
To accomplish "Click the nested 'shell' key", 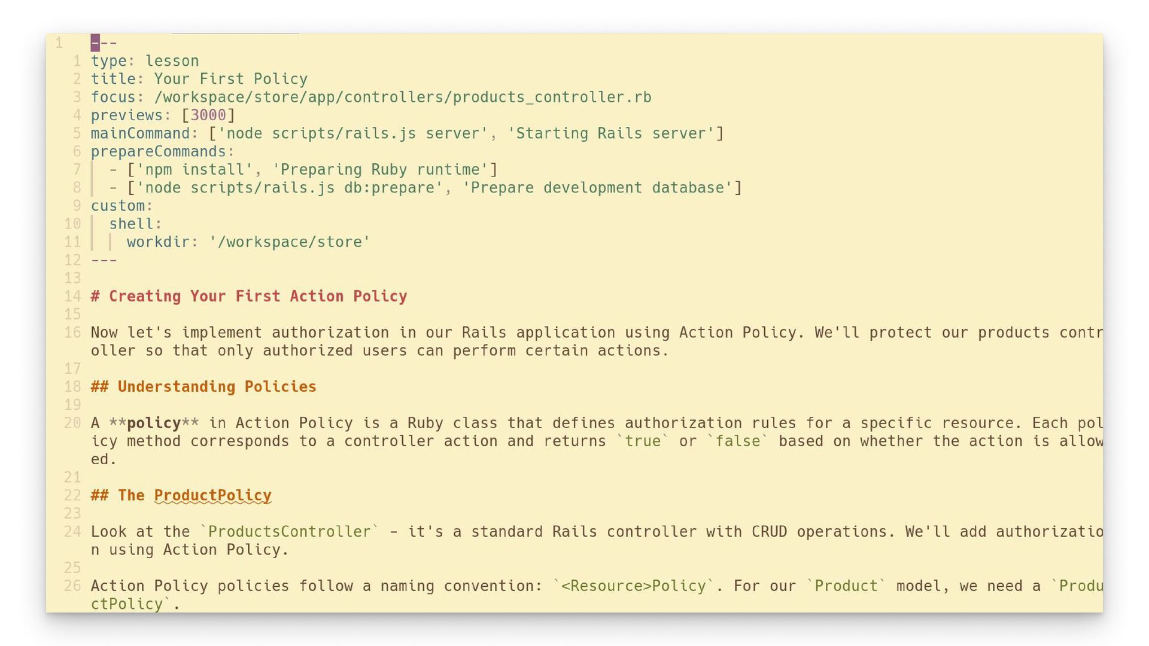I will [131, 224].
